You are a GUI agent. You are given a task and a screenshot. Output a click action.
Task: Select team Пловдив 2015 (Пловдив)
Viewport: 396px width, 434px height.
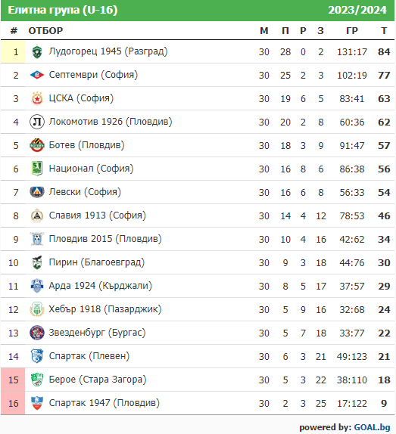pyautogui.click(x=105, y=239)
